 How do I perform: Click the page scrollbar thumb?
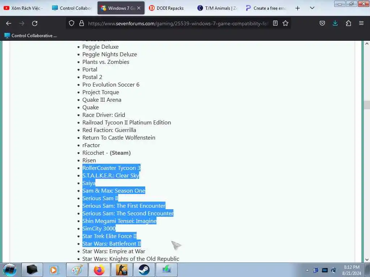367,105
